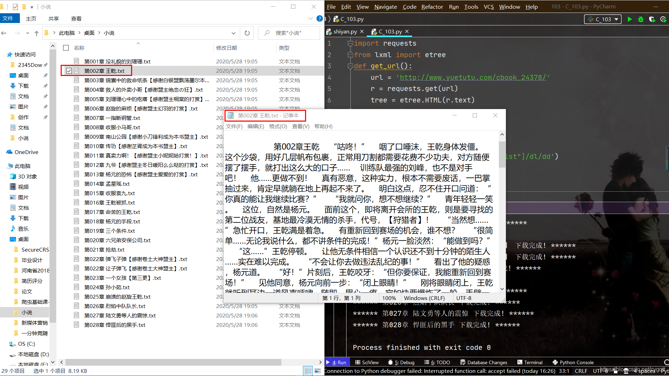Refresh the 小说 folder view
Viewport: 669px width, 376px height.
point(247,33)
